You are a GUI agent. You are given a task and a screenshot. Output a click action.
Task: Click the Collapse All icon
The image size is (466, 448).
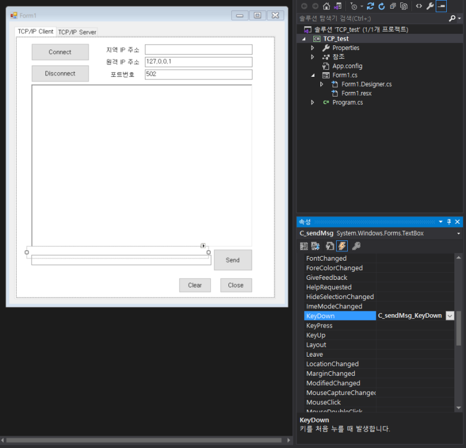[x=393, y=6]
